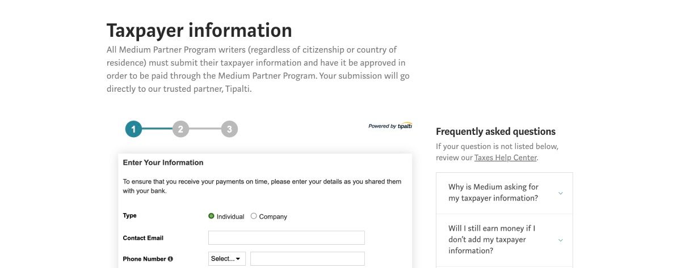Click progress bar between steps 1 and 2
681x268 pixels.
(157, 129)
